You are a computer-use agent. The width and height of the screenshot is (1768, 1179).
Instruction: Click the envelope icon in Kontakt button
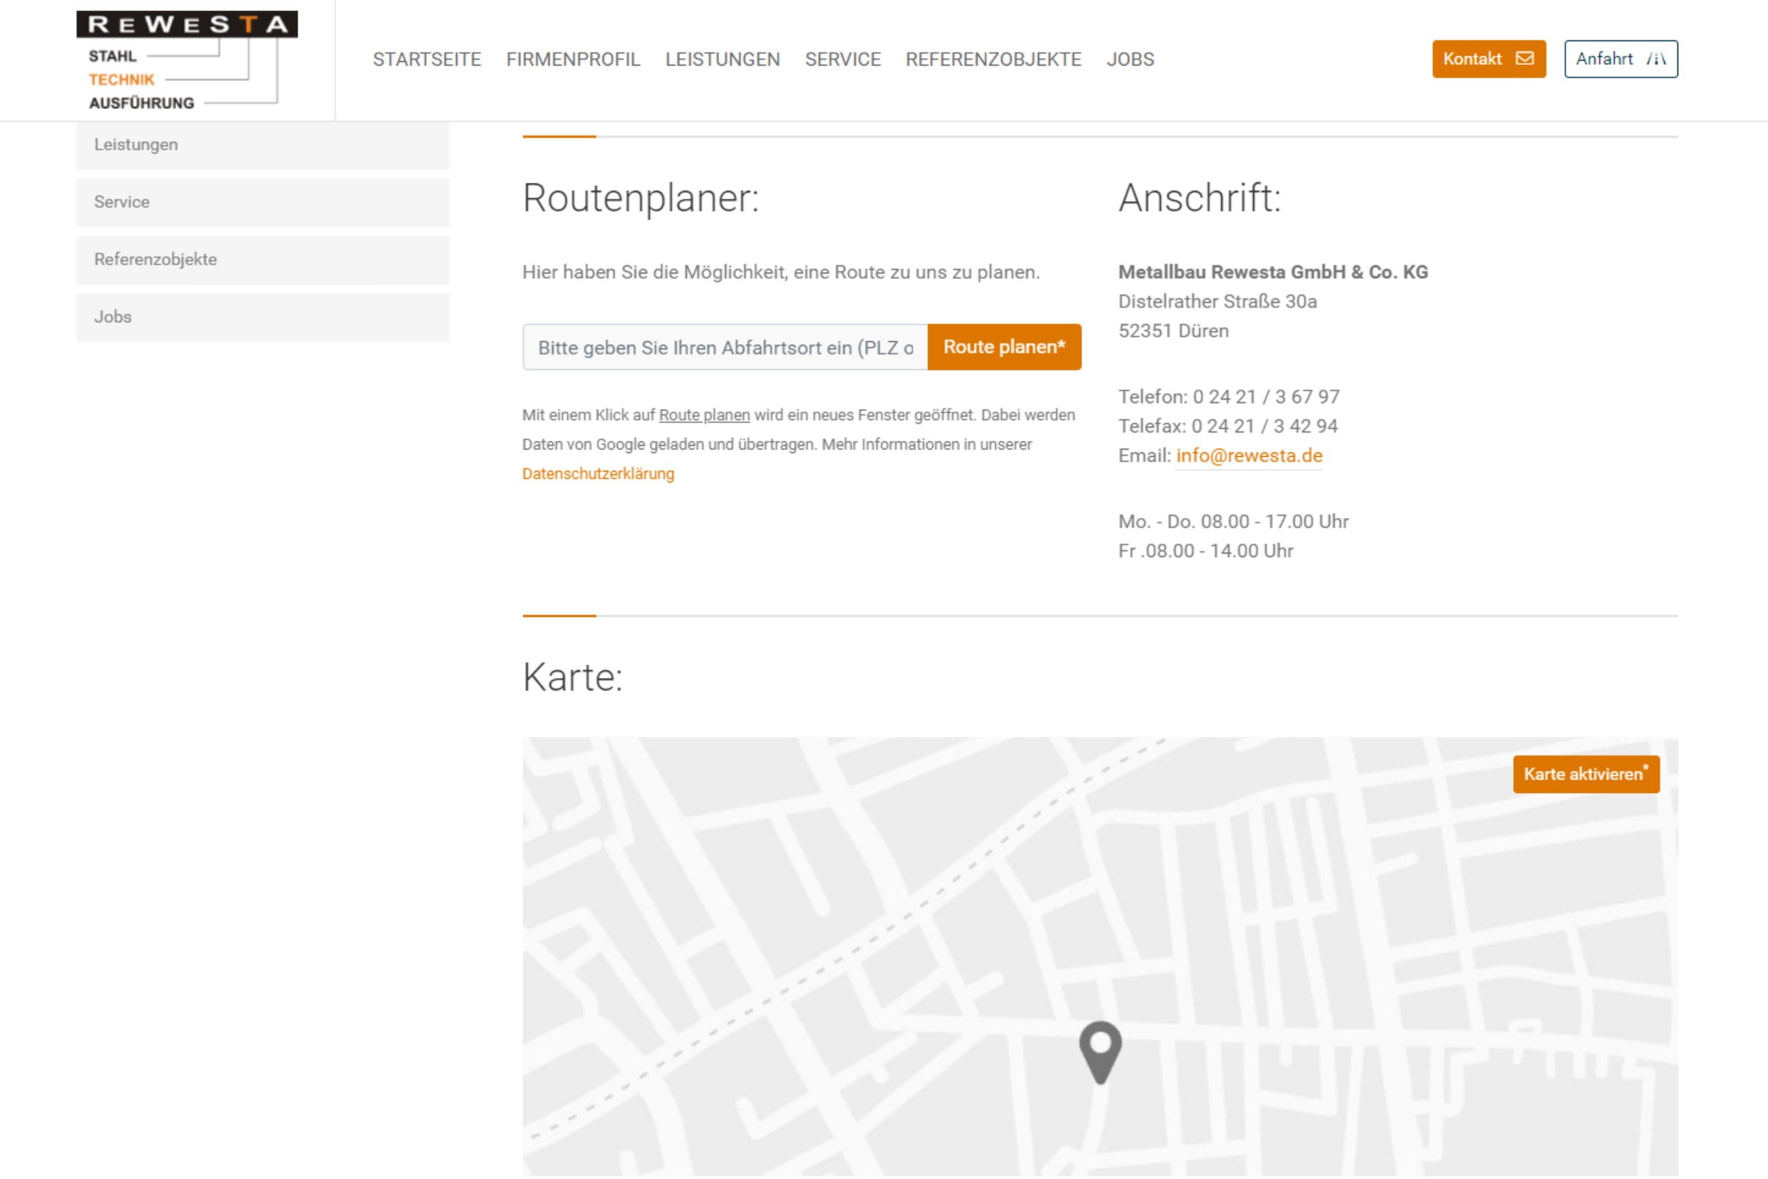[1524, 59]
